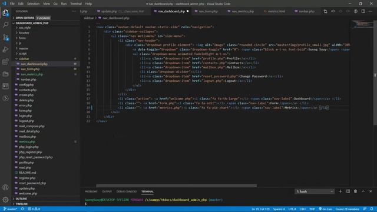Expand the css_style folder

(25, 28)
